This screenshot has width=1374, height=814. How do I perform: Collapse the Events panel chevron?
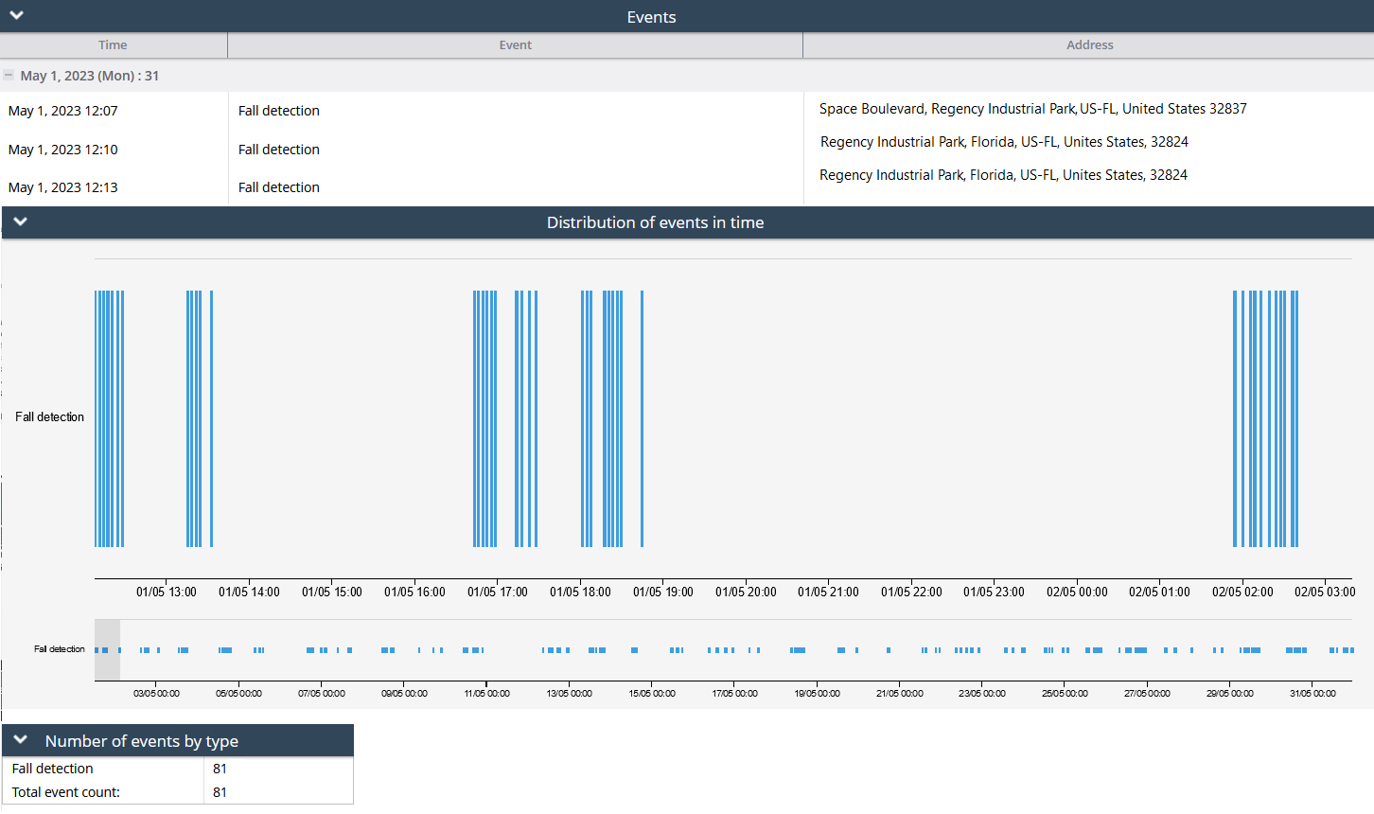[x=16, y=15]
